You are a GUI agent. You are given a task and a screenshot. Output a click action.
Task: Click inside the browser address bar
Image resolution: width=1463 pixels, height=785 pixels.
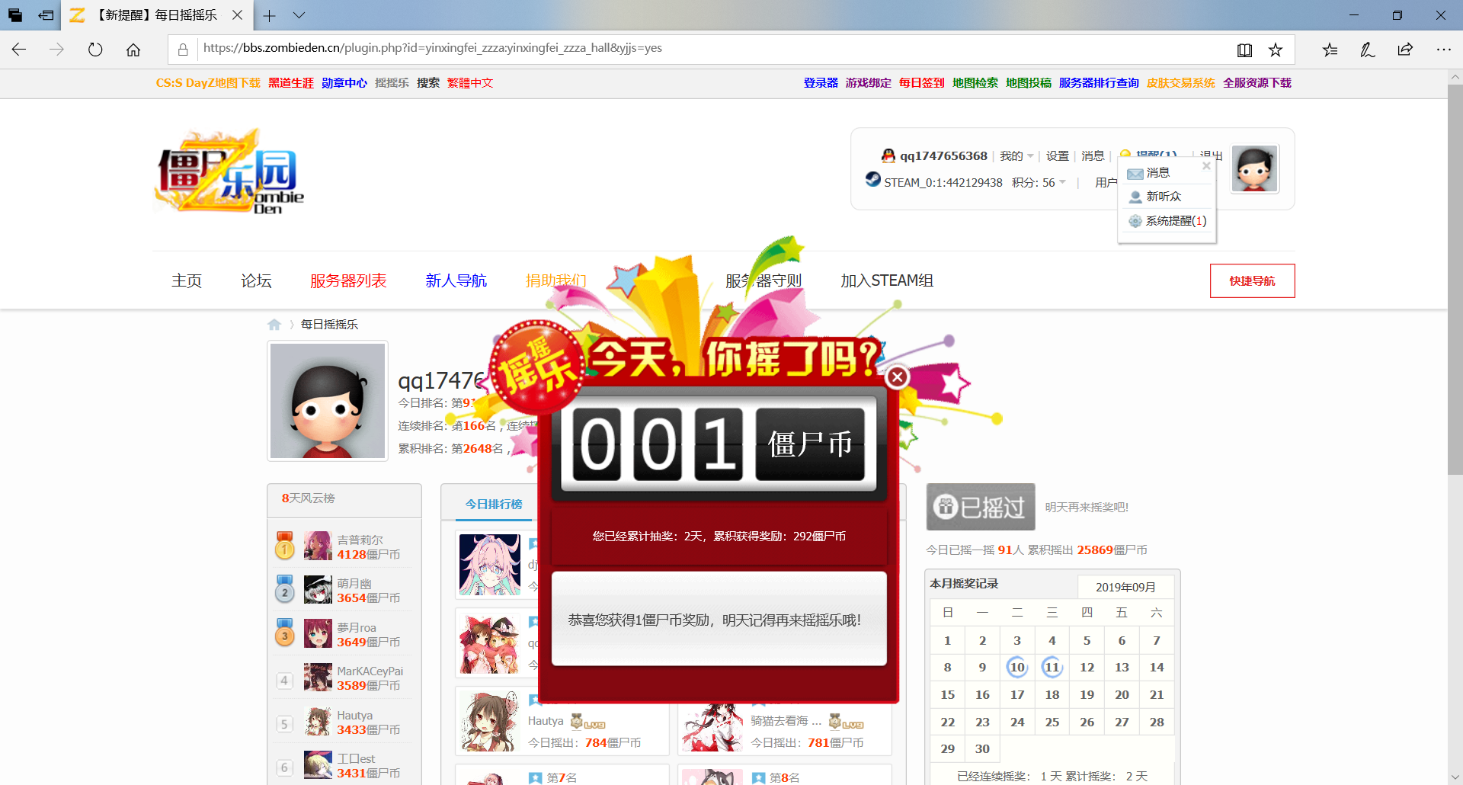point(533,48)
